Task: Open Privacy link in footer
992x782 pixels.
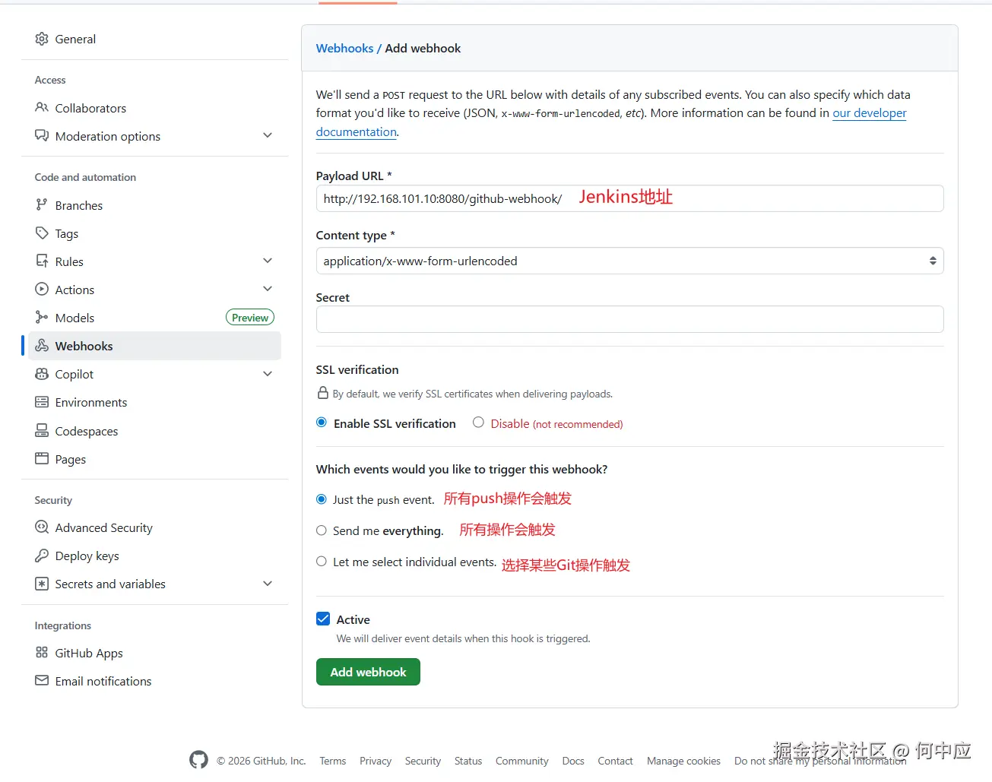Action: pos(376,761)
